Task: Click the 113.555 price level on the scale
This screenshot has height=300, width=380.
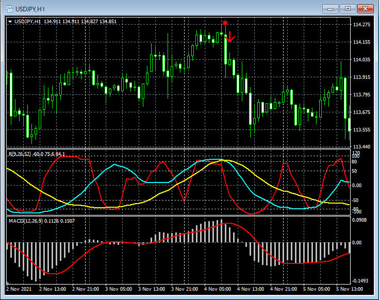Action: [x=361, y=130]
